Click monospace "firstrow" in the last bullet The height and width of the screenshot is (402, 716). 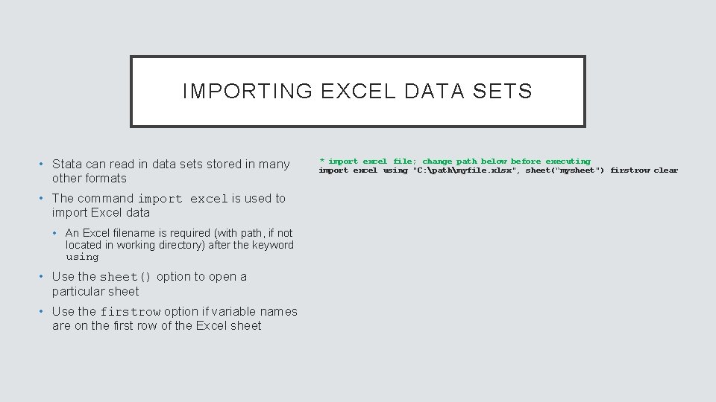pyautogui.click(x=130, y=313)
